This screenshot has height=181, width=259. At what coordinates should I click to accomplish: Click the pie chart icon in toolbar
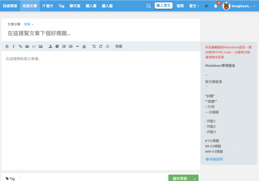(x=57, y=46)
